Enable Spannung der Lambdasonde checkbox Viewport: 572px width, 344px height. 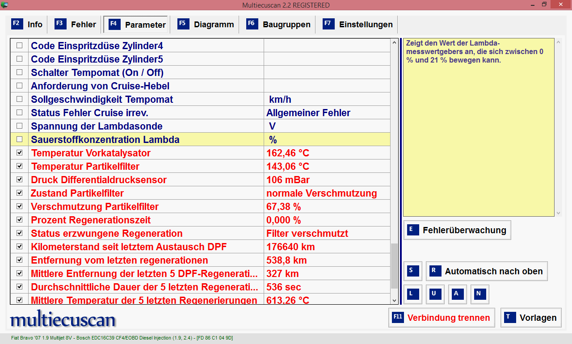tap(19, 126)
